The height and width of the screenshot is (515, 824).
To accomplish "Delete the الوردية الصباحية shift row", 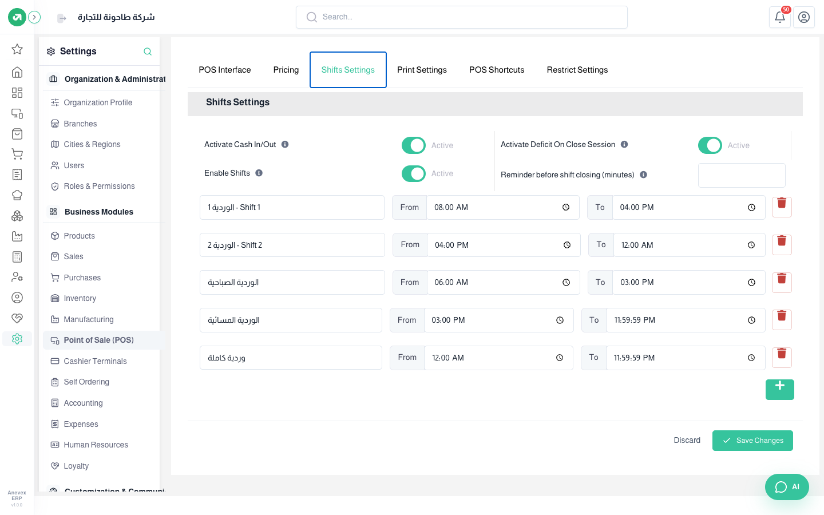I will (x=782, y=282).
